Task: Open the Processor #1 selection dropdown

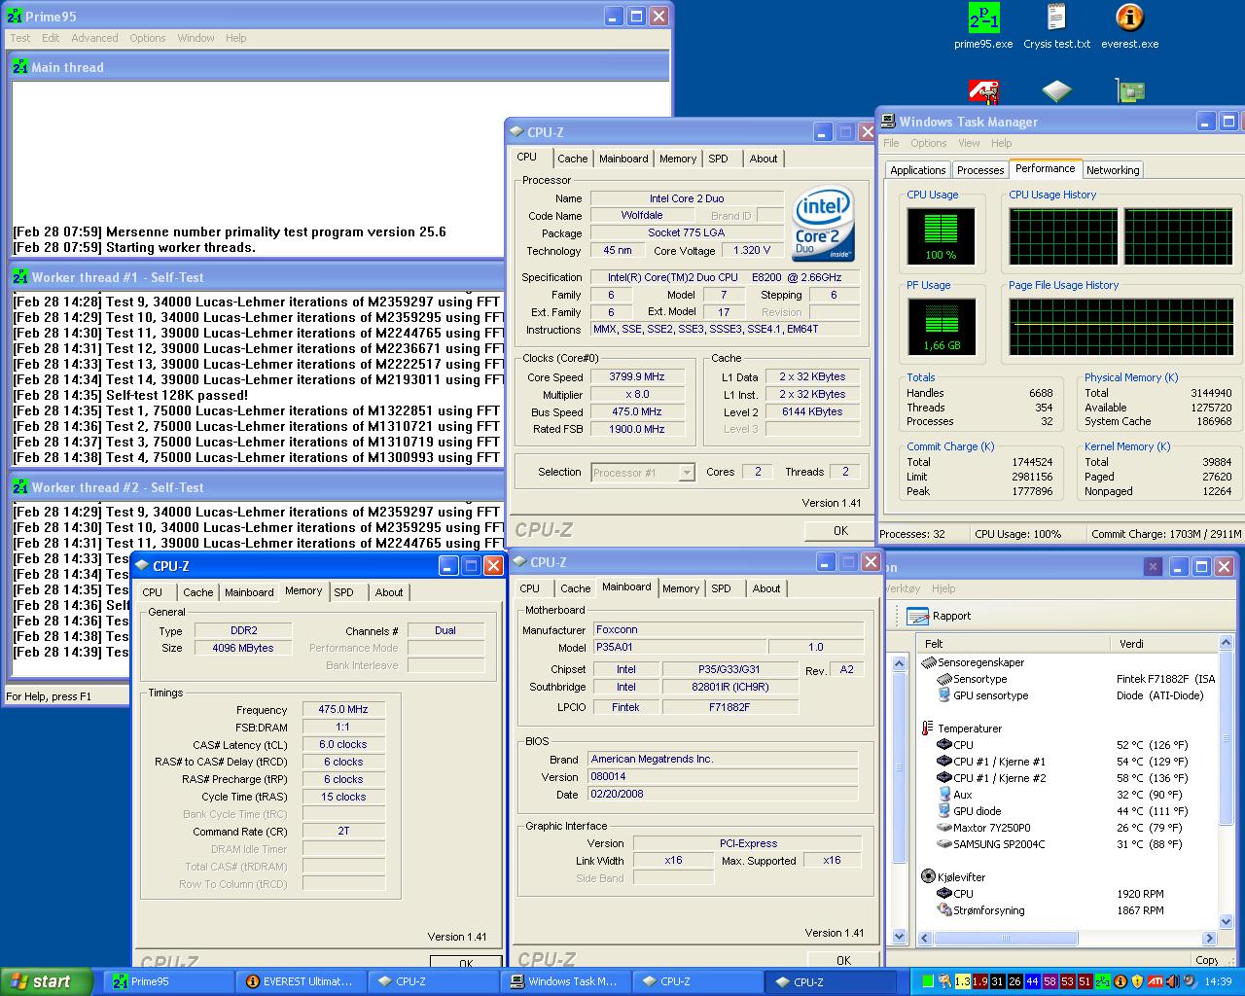Action: point(687,473)
